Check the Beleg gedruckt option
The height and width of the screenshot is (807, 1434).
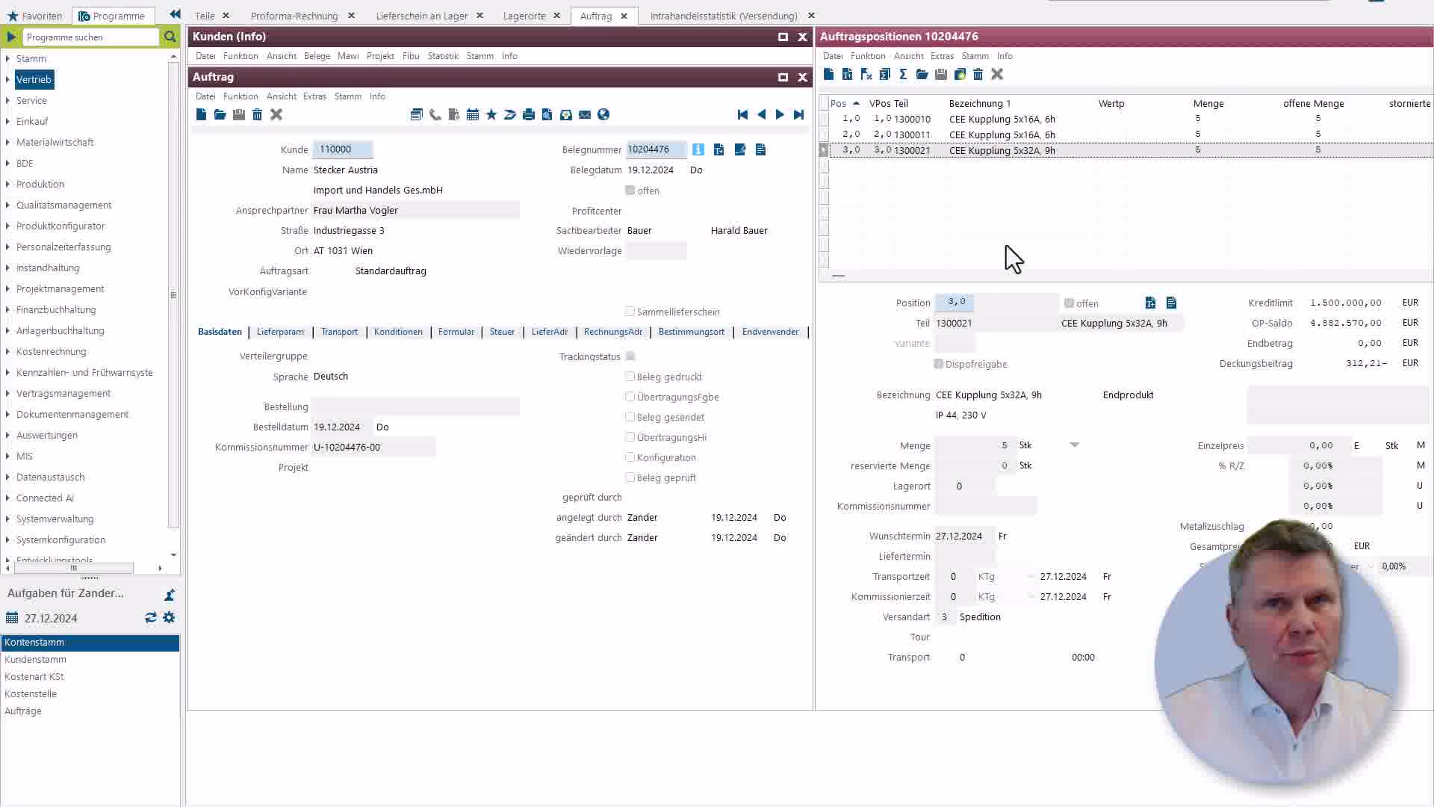tap(630, 377)
